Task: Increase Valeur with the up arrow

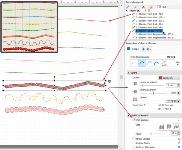Action: coord(179,132)
